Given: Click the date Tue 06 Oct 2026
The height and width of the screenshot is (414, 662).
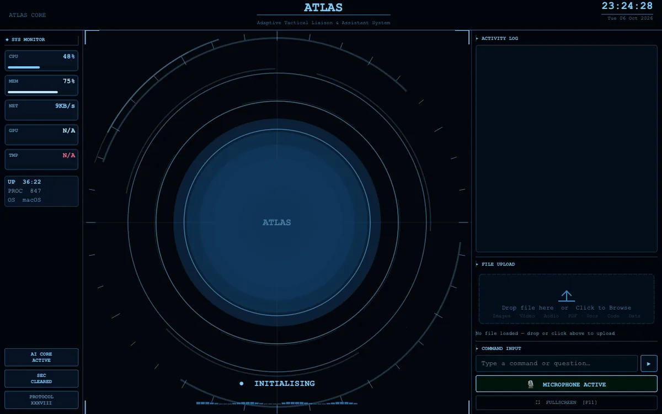Looking at the screenshot, I should coord(630,18).
